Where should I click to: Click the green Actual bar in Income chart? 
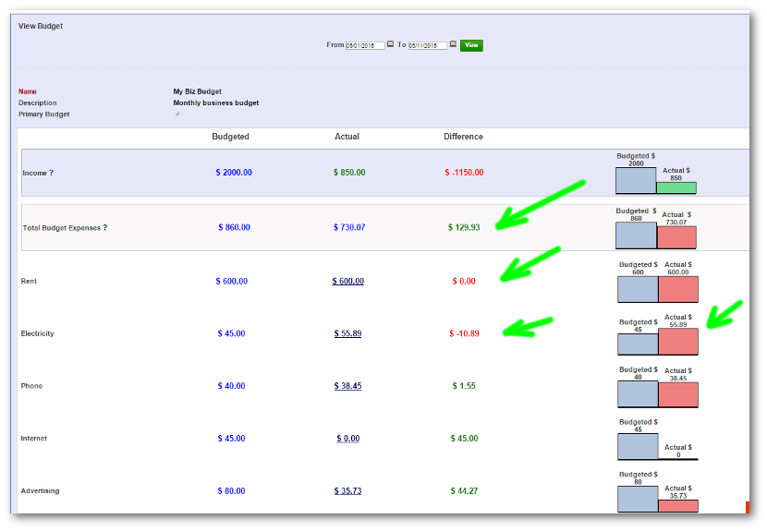click(676, 187)
